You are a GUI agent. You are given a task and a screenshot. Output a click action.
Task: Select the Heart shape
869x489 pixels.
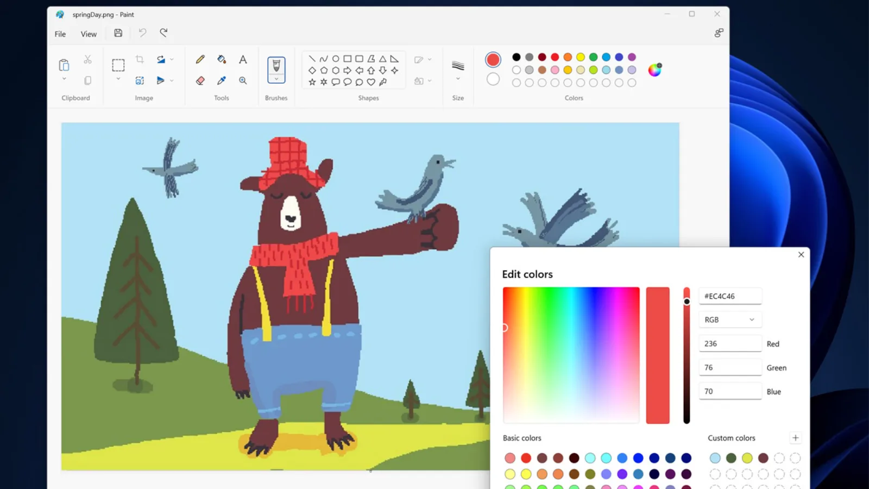371,83
